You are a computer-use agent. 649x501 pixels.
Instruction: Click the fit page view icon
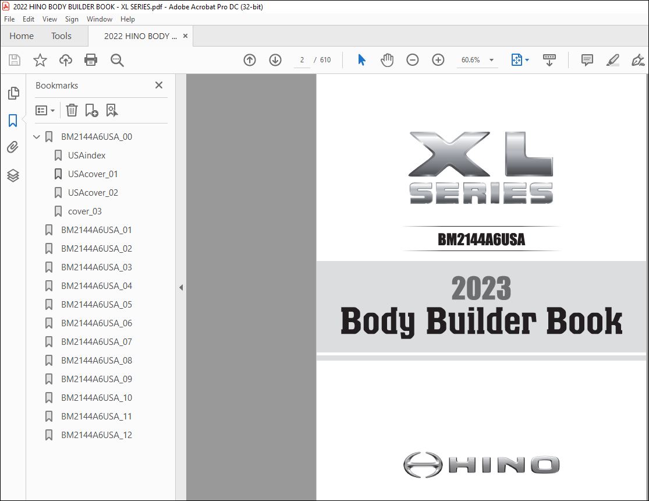pos(516,60)
